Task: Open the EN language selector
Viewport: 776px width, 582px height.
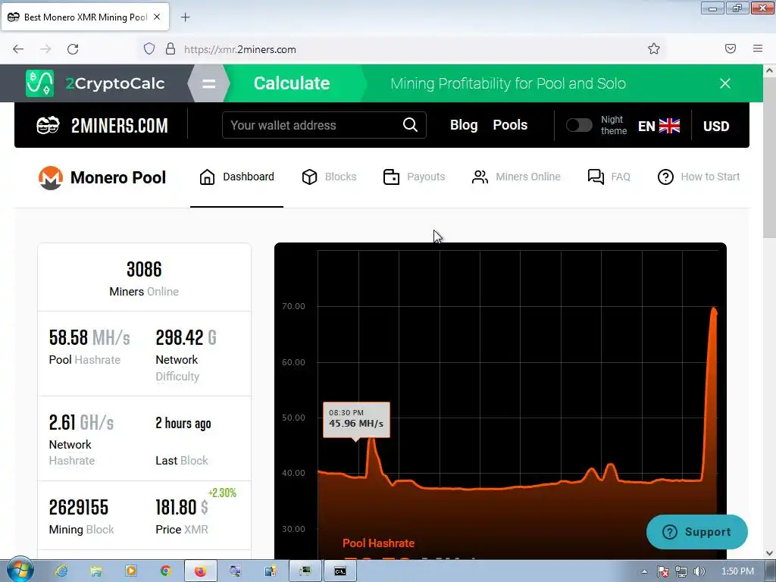Action: 659,127
